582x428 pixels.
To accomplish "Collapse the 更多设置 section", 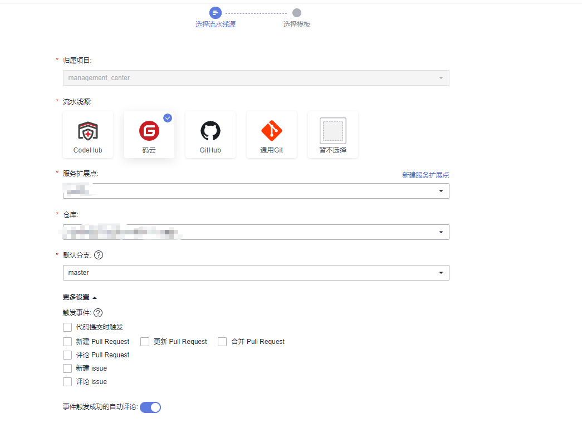I will (x=80, y=297).
